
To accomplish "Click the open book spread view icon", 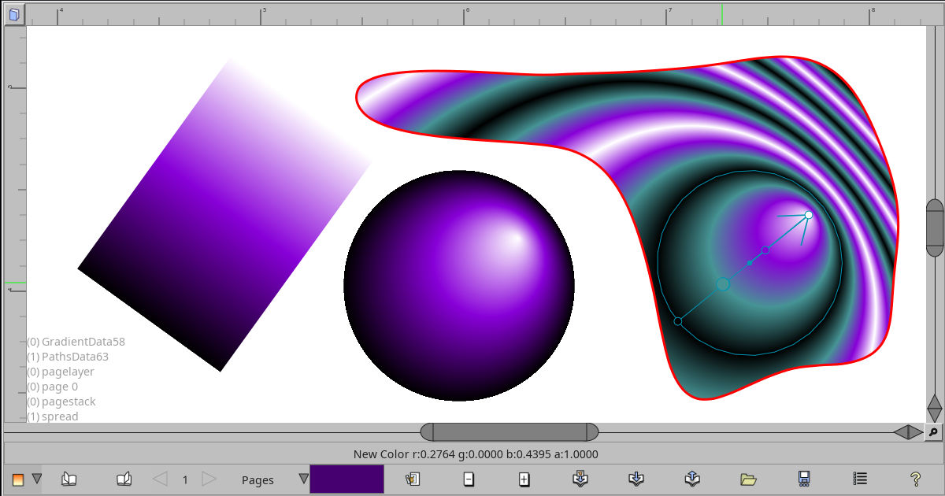I will [69, 478].
